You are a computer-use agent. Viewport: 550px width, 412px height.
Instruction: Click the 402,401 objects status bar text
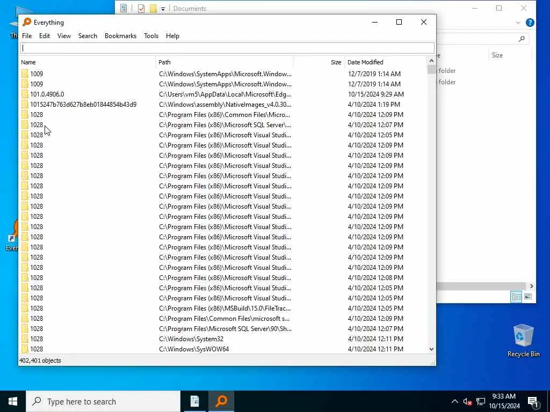[x=40, y=360]
